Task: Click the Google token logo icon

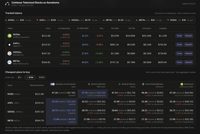Action: [9, 53]
